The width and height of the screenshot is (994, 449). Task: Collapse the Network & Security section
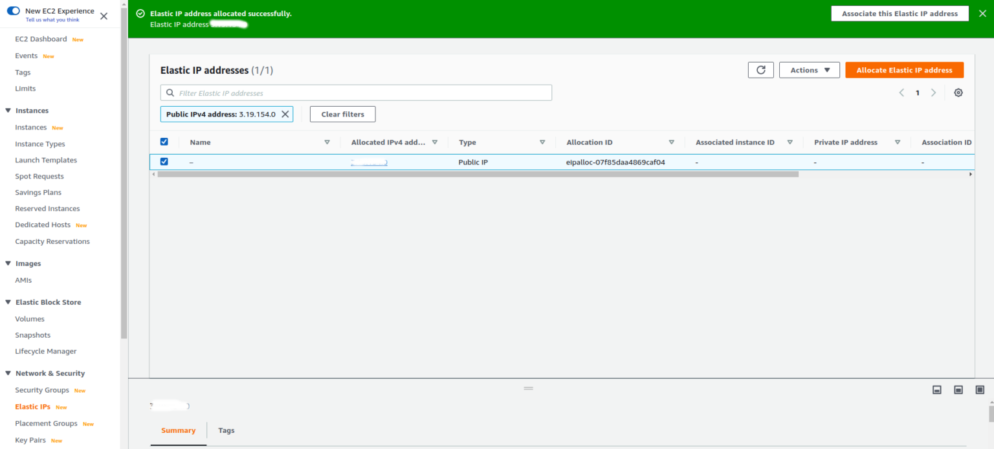pos(7,373)
